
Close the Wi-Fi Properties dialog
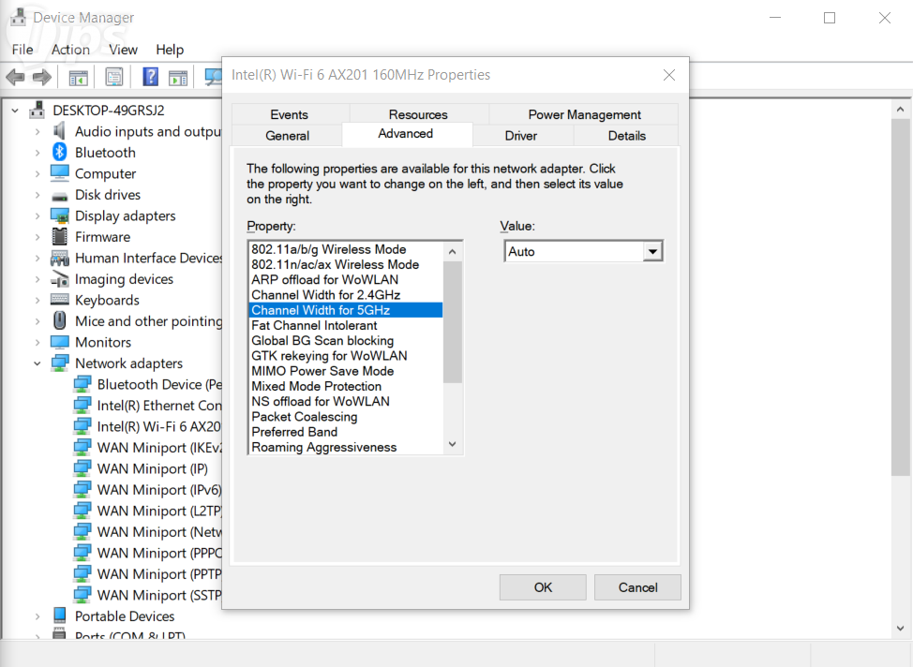point(669,75)
